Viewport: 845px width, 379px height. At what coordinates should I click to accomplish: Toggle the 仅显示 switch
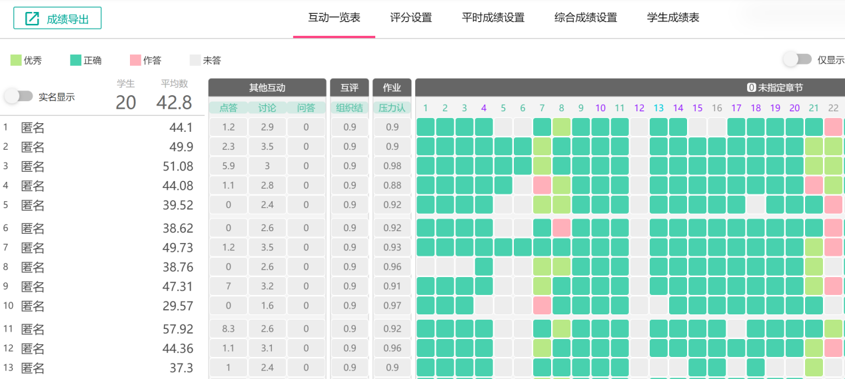pyautogui.click(x=797, y=59)
